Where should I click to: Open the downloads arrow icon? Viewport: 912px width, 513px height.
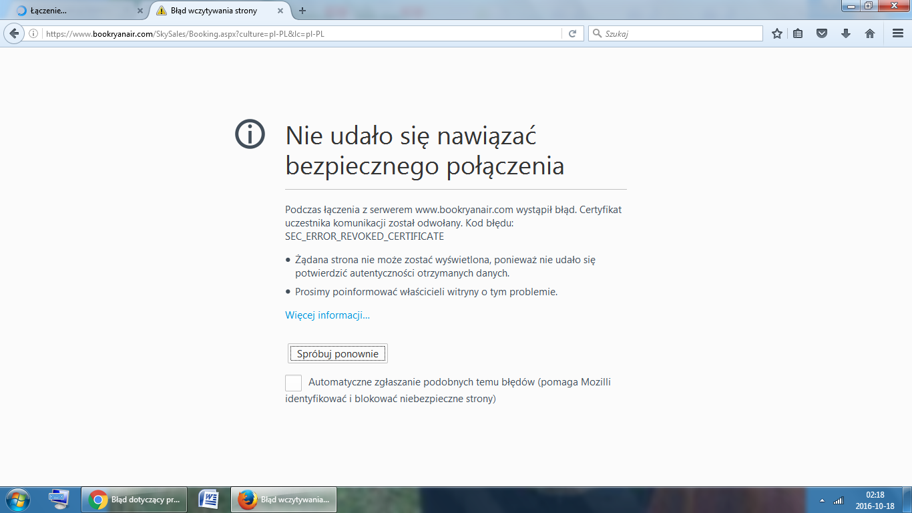click(x=846, y=33)
